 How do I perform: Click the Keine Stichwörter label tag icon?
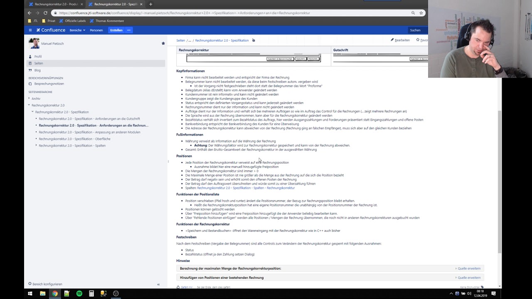coord(482,287)
